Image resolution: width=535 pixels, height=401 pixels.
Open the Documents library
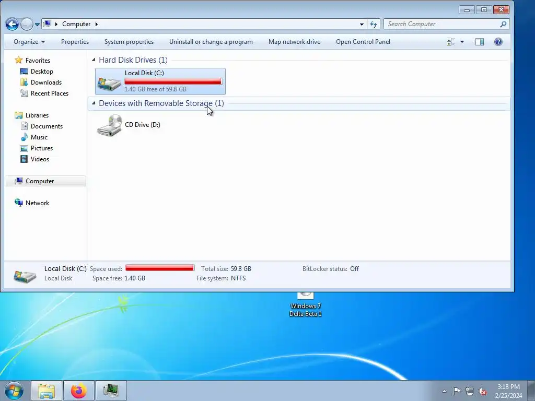(x=46, y=126)
